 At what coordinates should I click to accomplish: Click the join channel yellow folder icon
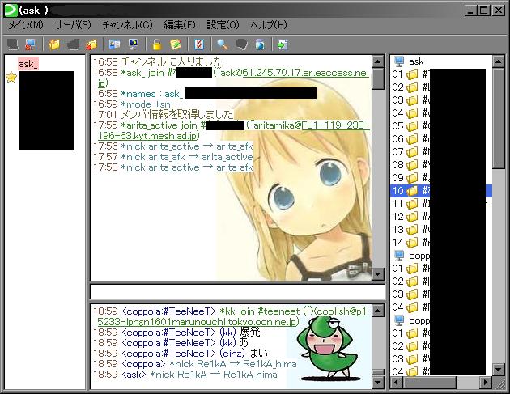(x=54, y=44)
